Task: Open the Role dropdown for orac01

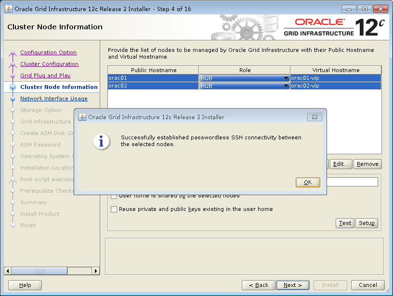Action: pos(244,78)
